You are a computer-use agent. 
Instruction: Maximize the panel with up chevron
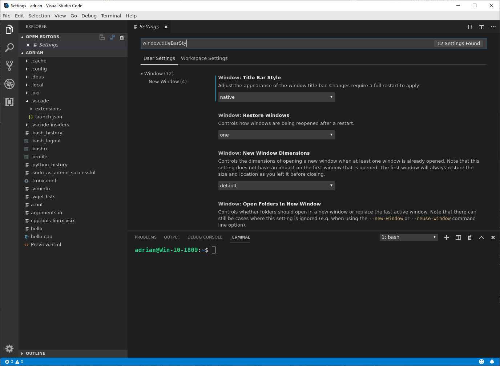coord(481,237)
